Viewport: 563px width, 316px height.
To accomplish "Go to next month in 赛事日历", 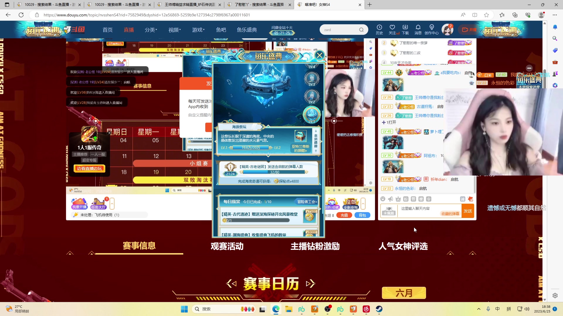I will click(311, 284).
